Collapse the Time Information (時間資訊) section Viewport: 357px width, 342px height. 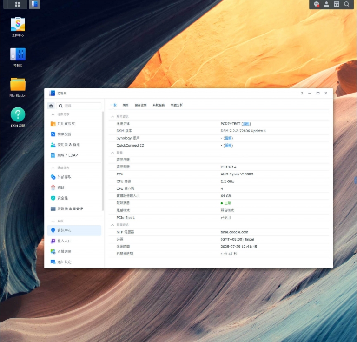(112, 225)
